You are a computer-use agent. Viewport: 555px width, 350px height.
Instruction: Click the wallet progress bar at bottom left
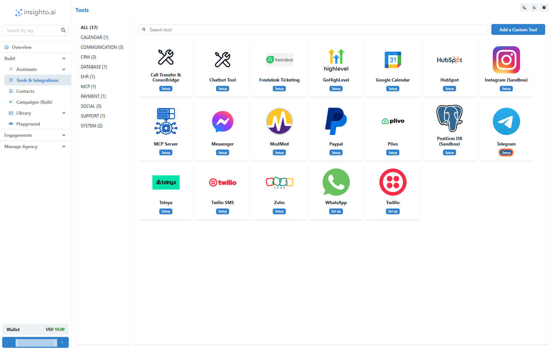(35, 342)
